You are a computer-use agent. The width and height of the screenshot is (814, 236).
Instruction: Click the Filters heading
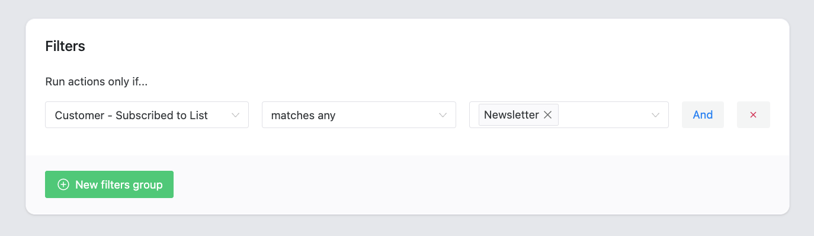click(x=65, y=46)
